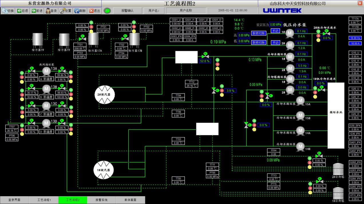Click the 14B 冷却水循环泵 motor icon
This screenshot has width=364, height=204.
tap(300, 146)
